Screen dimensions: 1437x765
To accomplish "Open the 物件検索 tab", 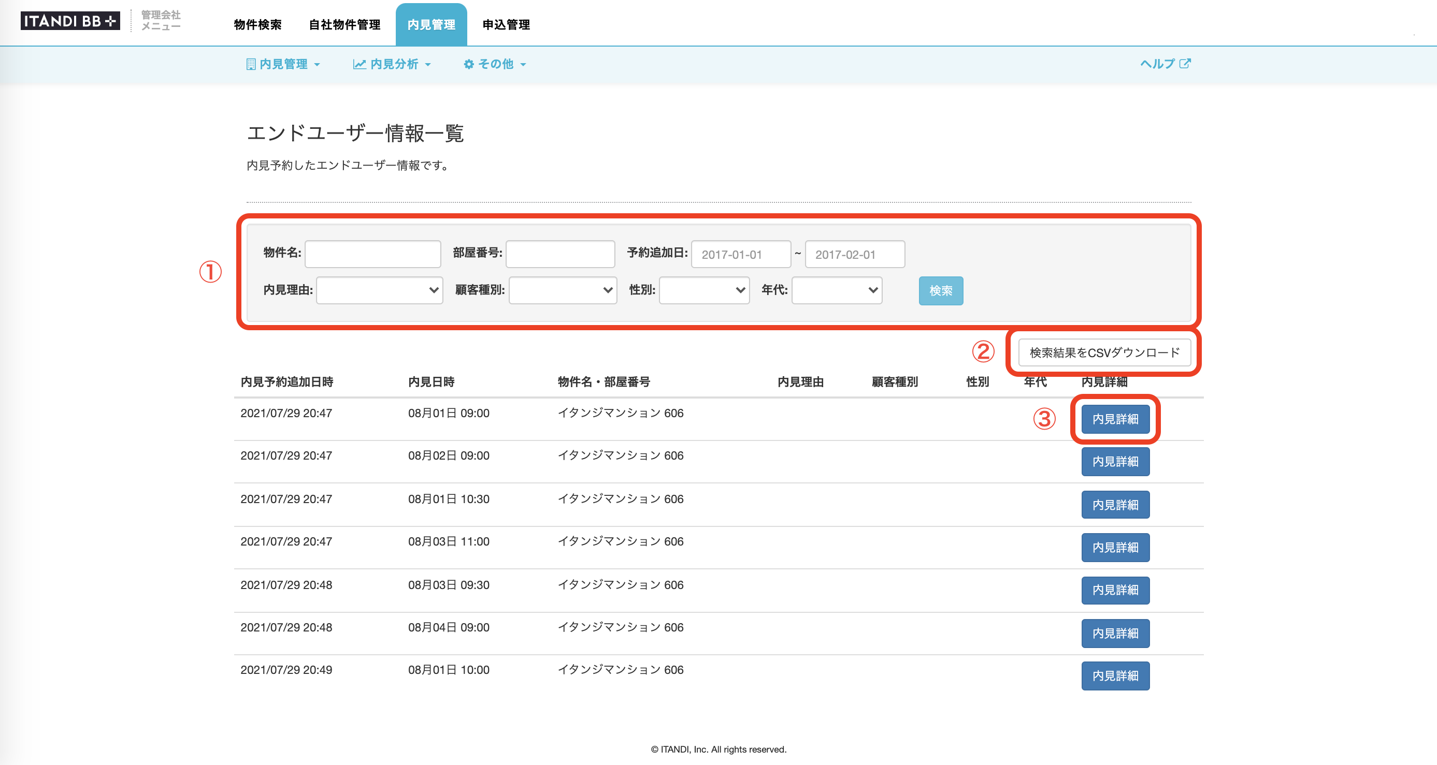I will [258, 24].
